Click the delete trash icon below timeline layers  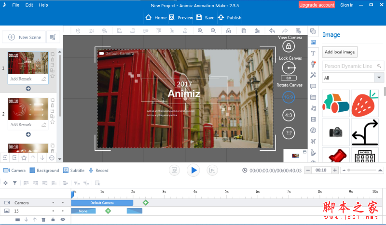click(43, 219)
